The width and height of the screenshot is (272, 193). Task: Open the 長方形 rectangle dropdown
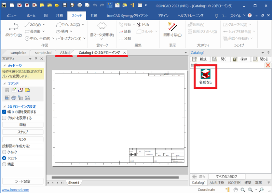point(44,32)
